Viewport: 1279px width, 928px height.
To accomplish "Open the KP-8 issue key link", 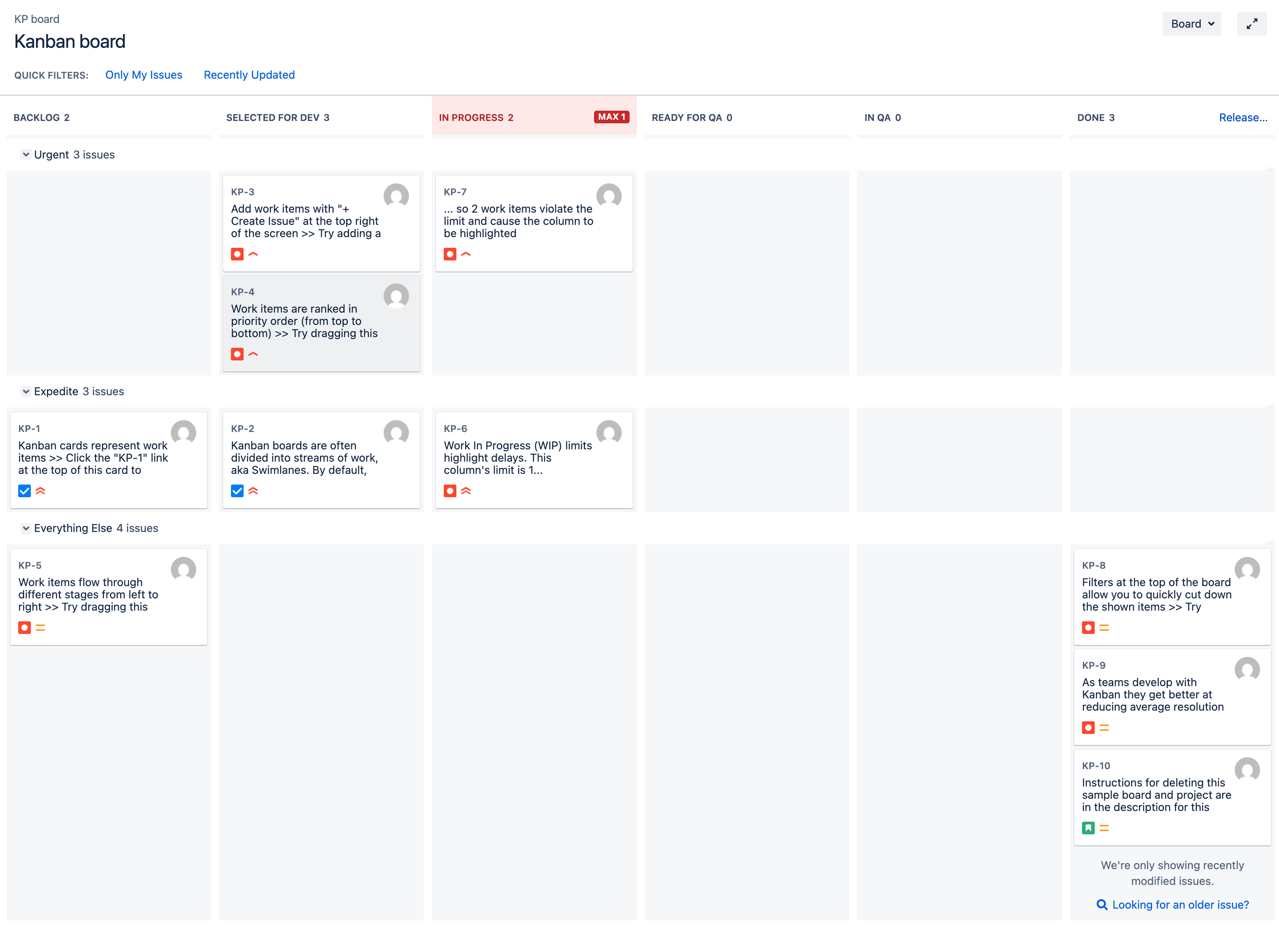I will pyautogui.click(x=1094, y=565).
